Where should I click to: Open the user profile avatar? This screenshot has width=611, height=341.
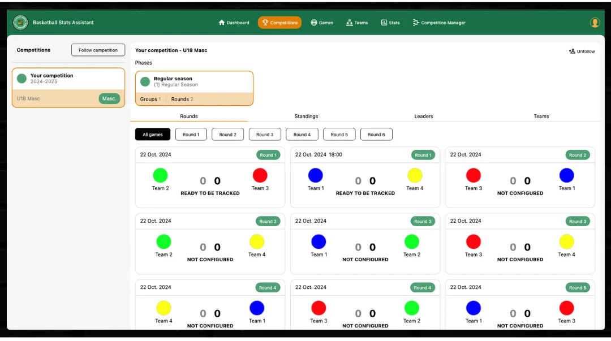coord(595,23)
